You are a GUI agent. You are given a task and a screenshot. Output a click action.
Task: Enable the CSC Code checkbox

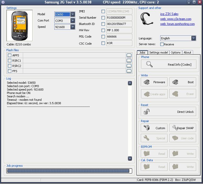tap(103, 43)
